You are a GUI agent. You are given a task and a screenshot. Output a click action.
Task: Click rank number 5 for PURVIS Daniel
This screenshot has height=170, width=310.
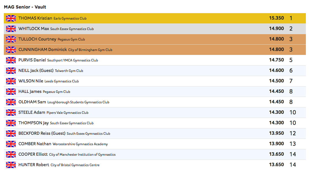point(291,60)
